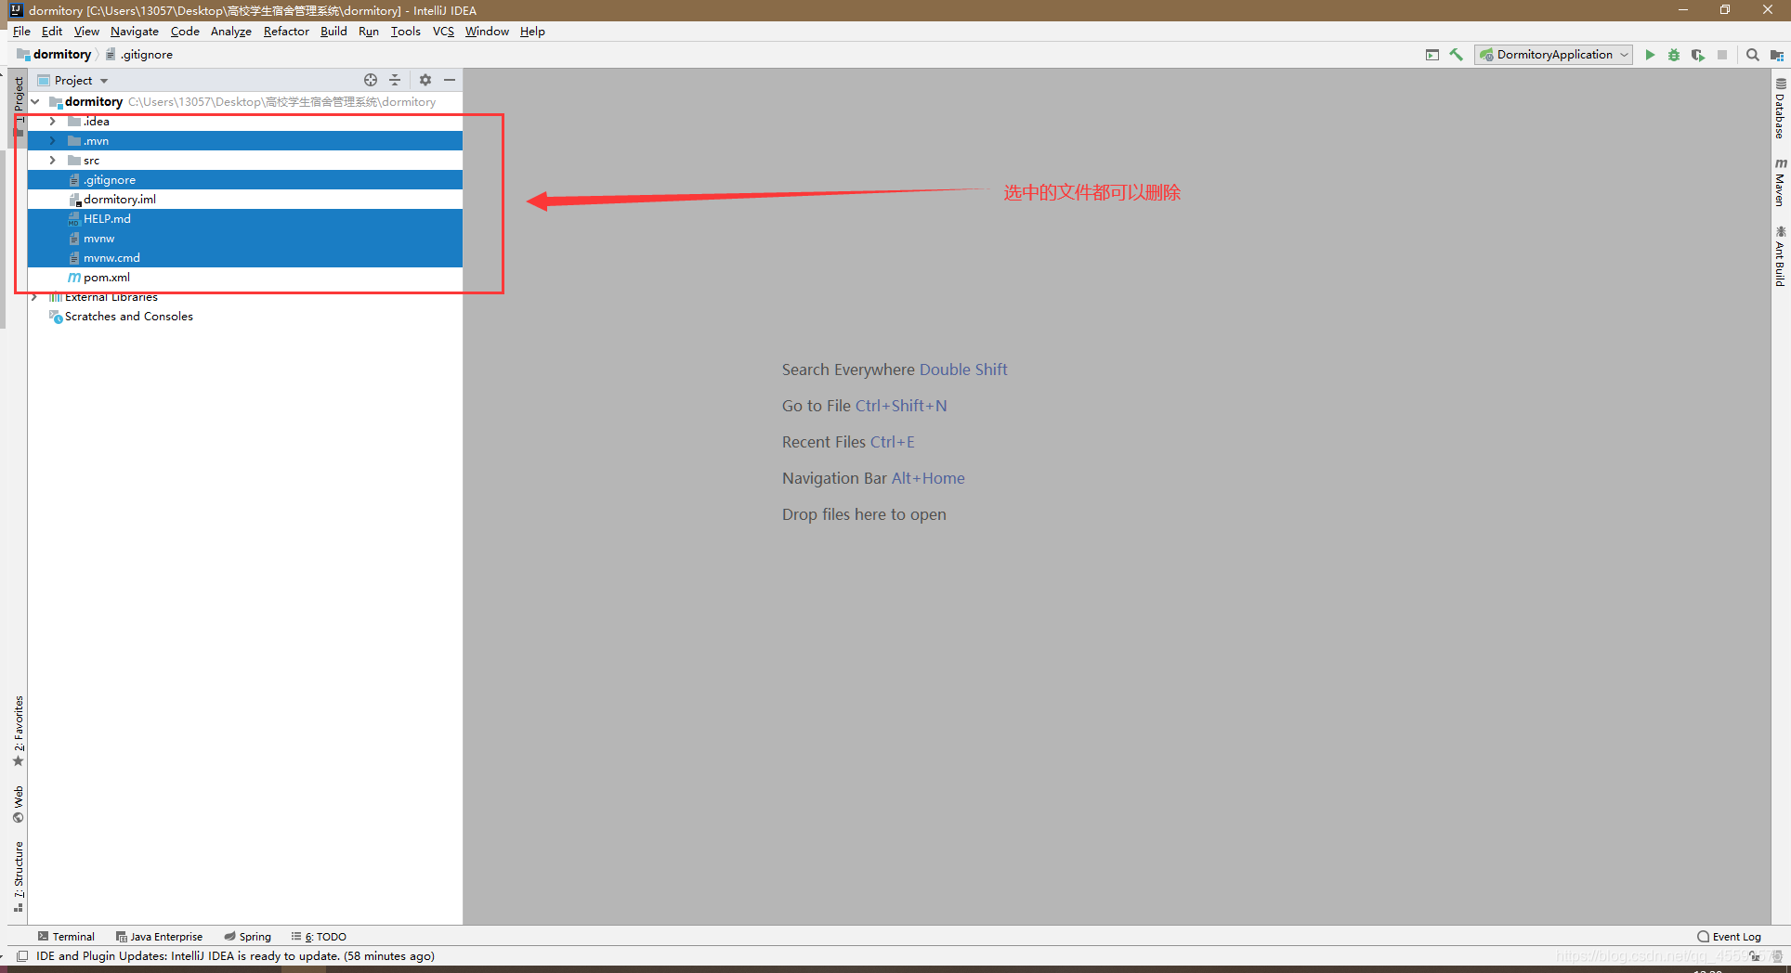Open the Navigate menu
The width and height of the screenshot is (1791, 973).
tap(135, 32)
